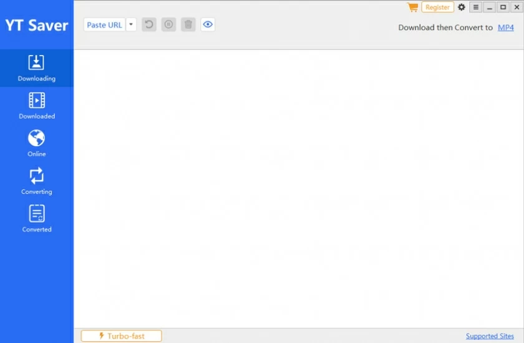Image resolution: width=524 pixels, height=343 pixels.
Task: Open the hamburger menu in title bar
Action: [x=476, y=7]
